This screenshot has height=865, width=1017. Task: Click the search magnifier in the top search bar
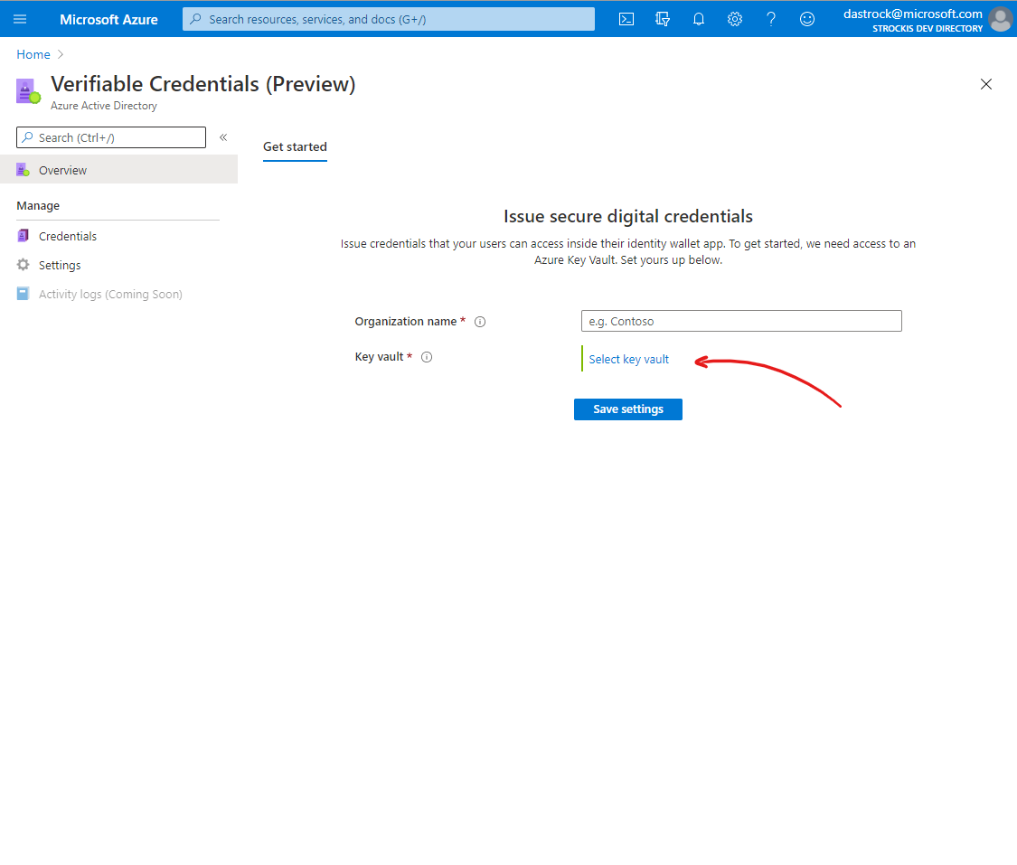coord(195,20)
